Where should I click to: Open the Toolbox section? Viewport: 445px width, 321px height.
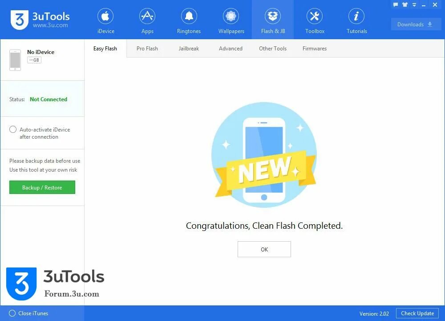point(315,21)
